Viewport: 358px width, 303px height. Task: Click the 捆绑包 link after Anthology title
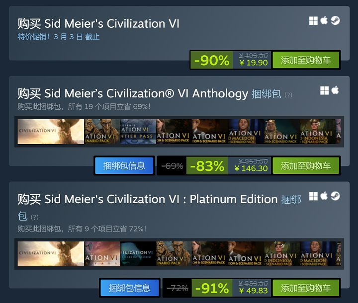click(x=266, y=93)
